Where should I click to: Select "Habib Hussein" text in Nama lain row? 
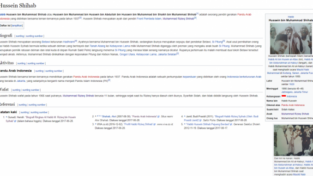[289, 101]
